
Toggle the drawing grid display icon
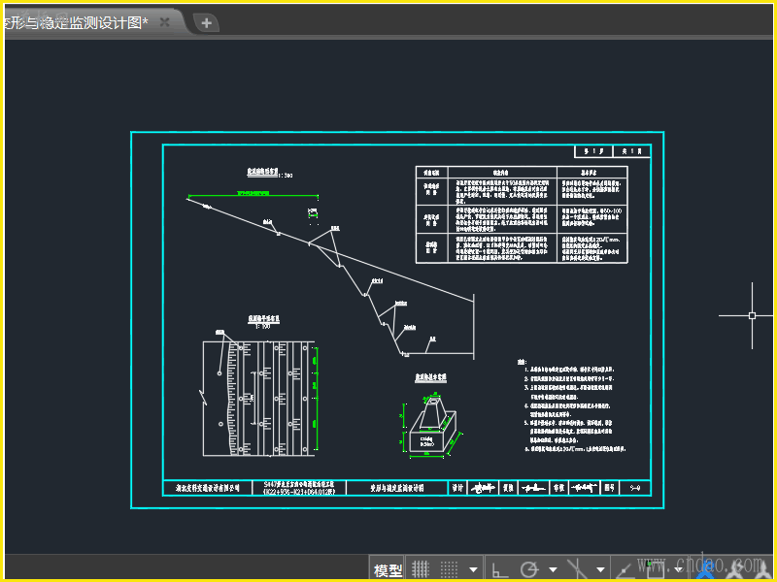(x=421, y=569)
